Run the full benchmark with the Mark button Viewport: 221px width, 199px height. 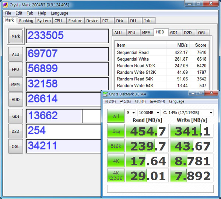pos(15,36)
